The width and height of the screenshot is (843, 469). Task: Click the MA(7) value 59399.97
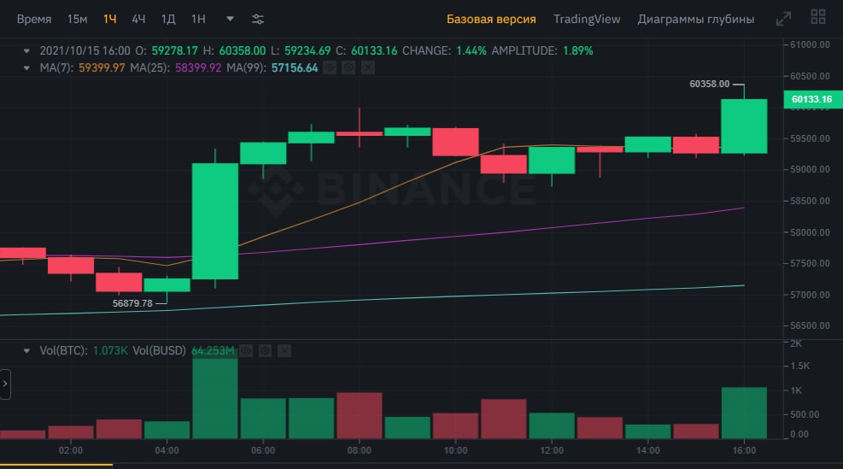(x=102, y=67)
